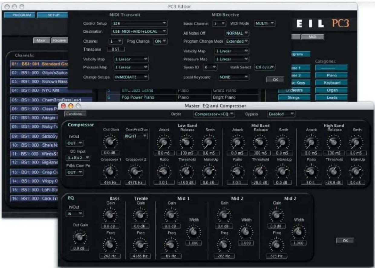The width and height of the screenshot is (375, 268).
Task: Open the Program Change Mode dropdown
Action: pyautogui.click(x=237, y=41)
